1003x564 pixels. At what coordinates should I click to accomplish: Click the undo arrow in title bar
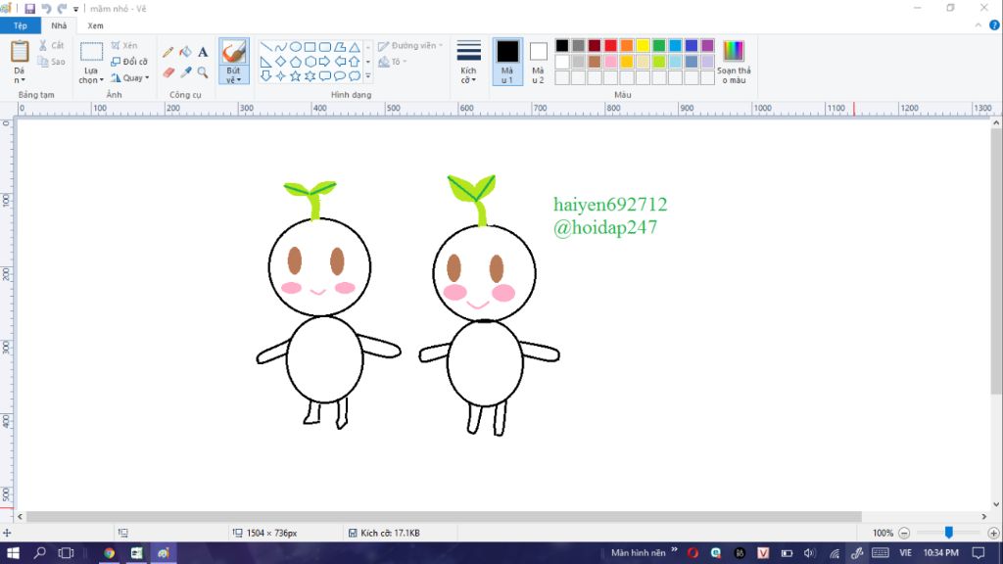(x=46, y=9)
